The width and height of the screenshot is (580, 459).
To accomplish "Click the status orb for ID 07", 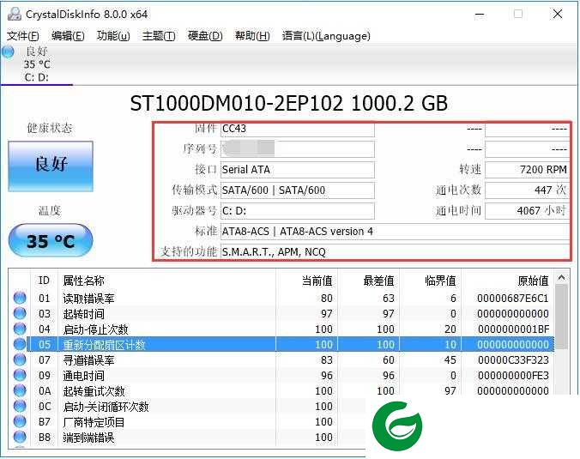I will point(20,359).
